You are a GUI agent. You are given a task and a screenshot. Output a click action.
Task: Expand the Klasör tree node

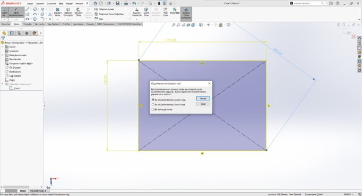point(3,47)
